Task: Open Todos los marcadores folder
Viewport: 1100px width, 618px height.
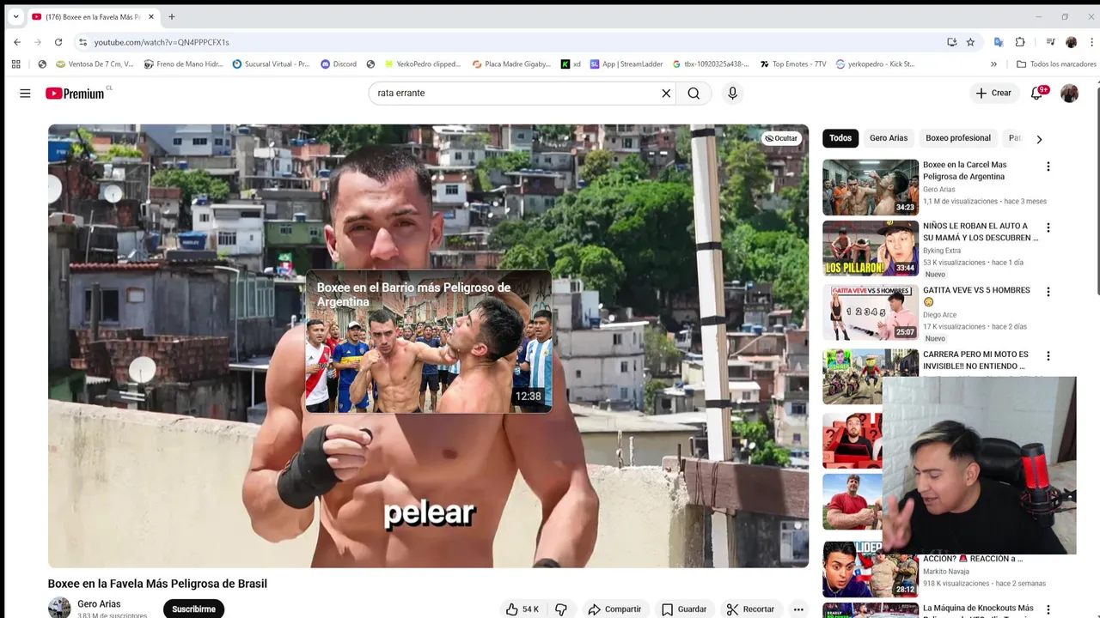Action: coord(1056,64)
